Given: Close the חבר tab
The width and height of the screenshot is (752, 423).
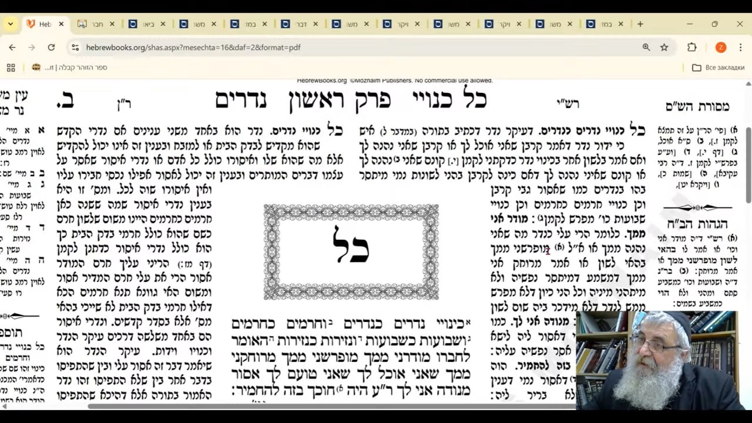Looking at the screenshot, I should point(112,24).
